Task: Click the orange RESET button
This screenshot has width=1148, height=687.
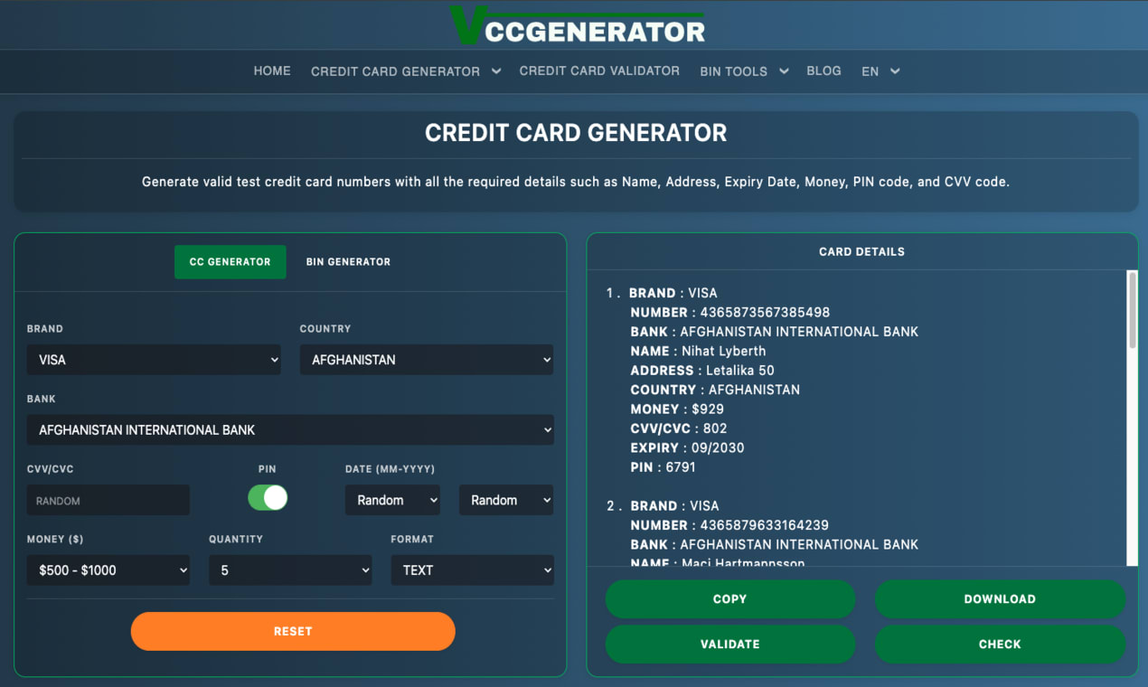Action: coord(293,631)
